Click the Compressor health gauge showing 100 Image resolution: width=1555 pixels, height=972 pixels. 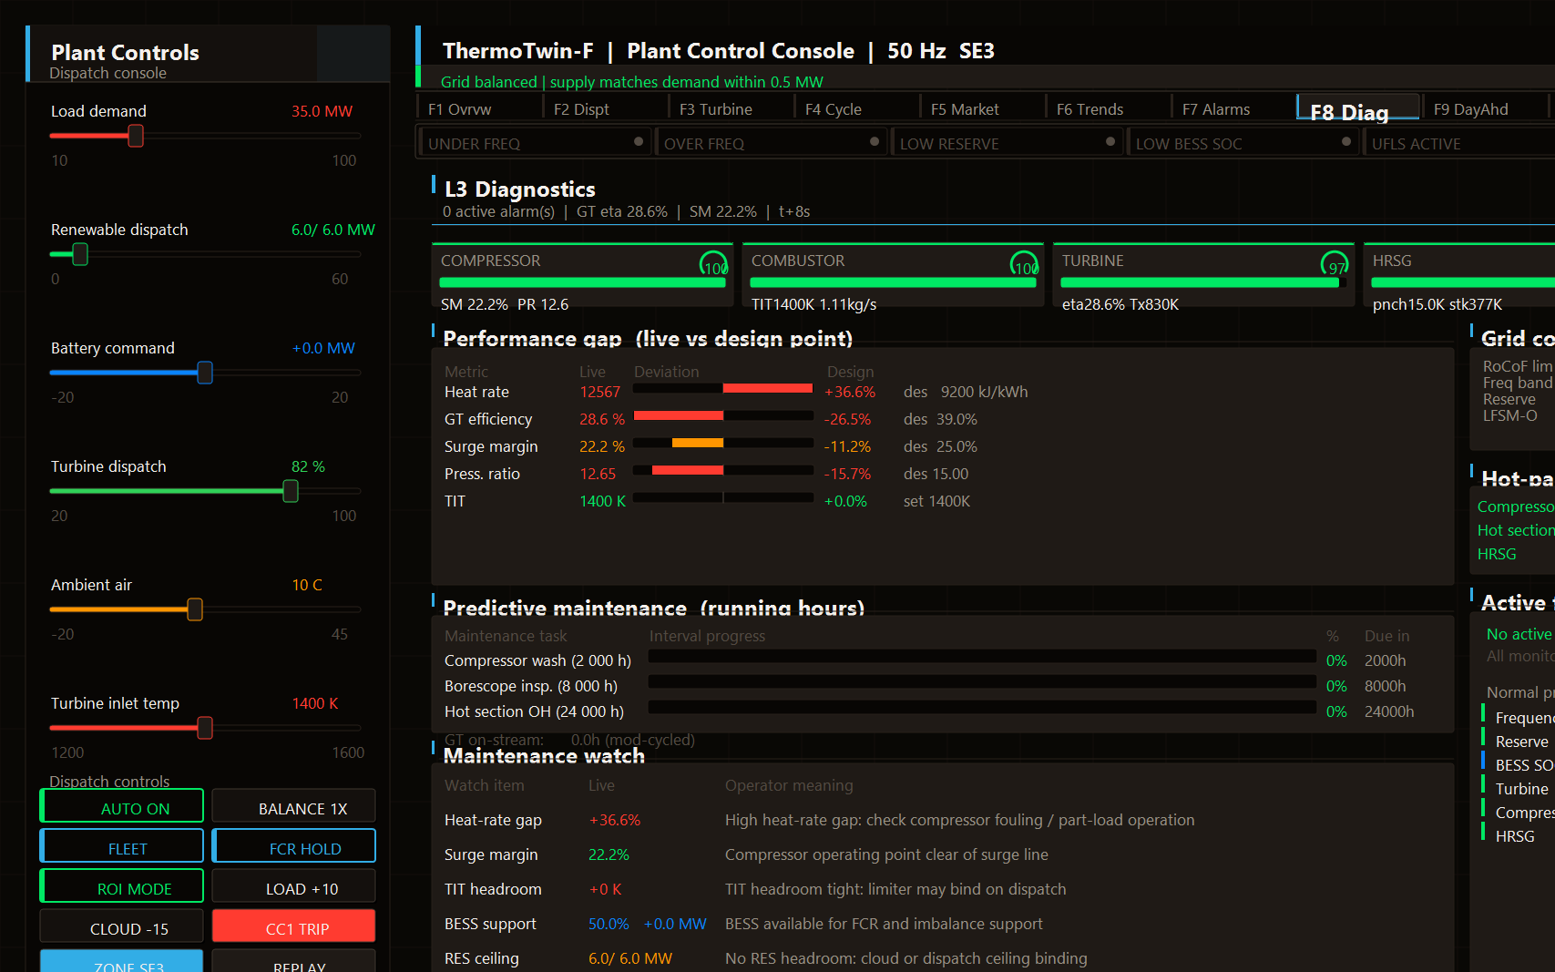713,264
